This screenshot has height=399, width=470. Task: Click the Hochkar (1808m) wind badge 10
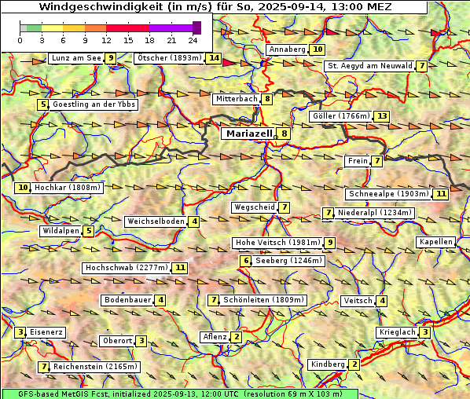coord(23,188)
